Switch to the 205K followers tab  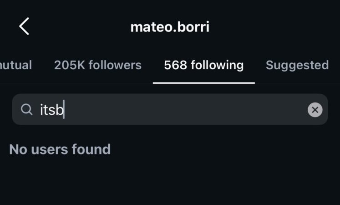click(x=98, y=65)
